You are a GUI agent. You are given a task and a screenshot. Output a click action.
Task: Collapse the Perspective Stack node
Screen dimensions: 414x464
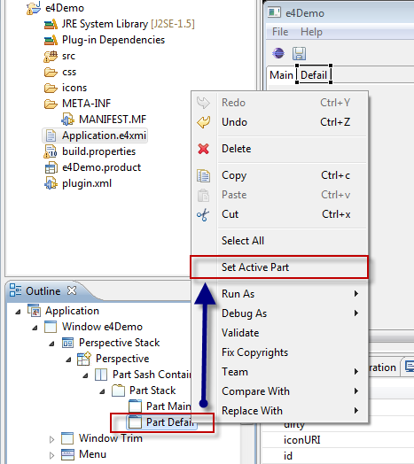pos(52,344)
